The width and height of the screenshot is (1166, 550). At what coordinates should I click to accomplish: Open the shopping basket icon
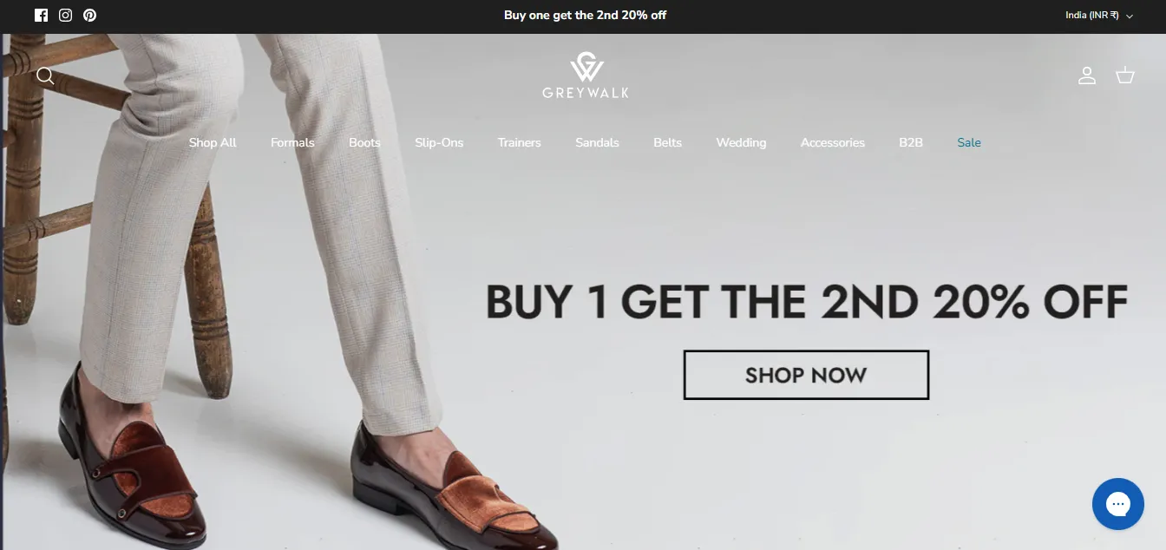click(1125, 75)
